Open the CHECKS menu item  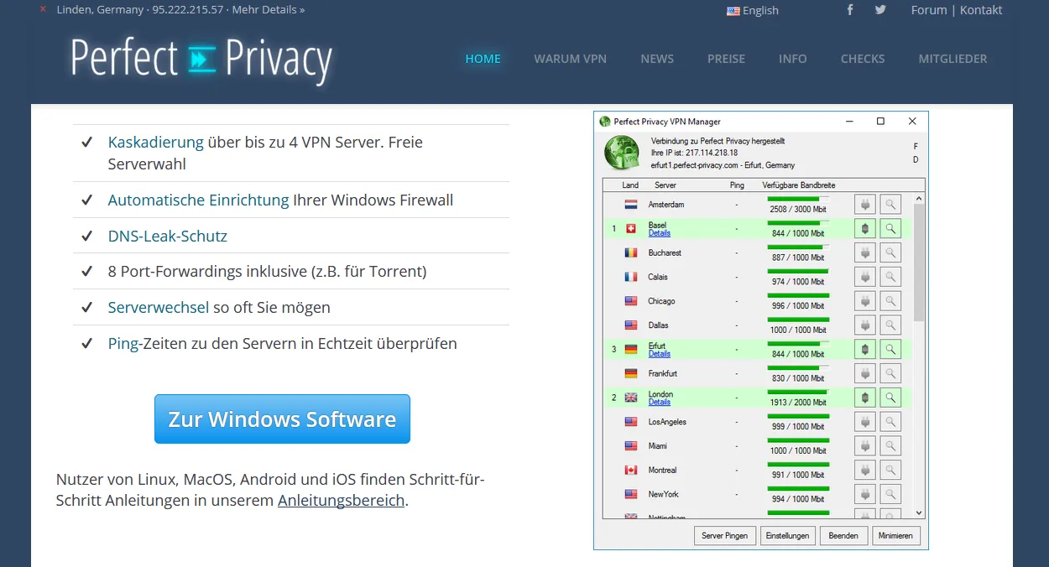pyautogui.click(x=863, y=59)
